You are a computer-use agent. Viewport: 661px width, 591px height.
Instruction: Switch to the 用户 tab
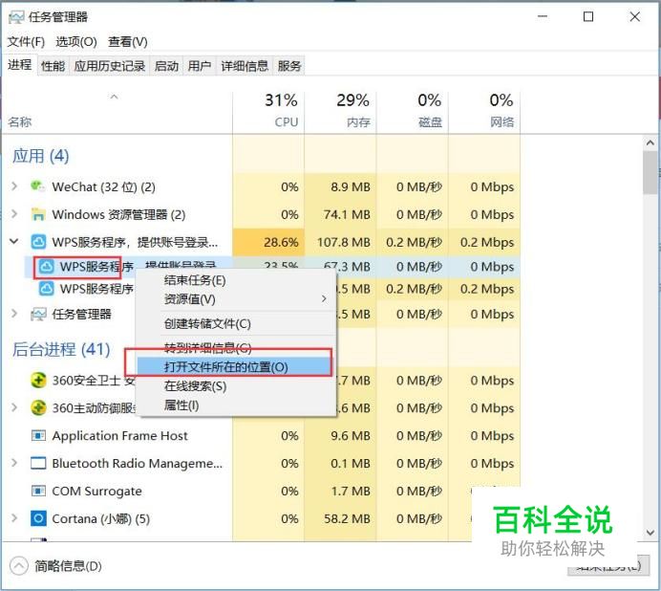pyautogui.click(x=200, y=66)
